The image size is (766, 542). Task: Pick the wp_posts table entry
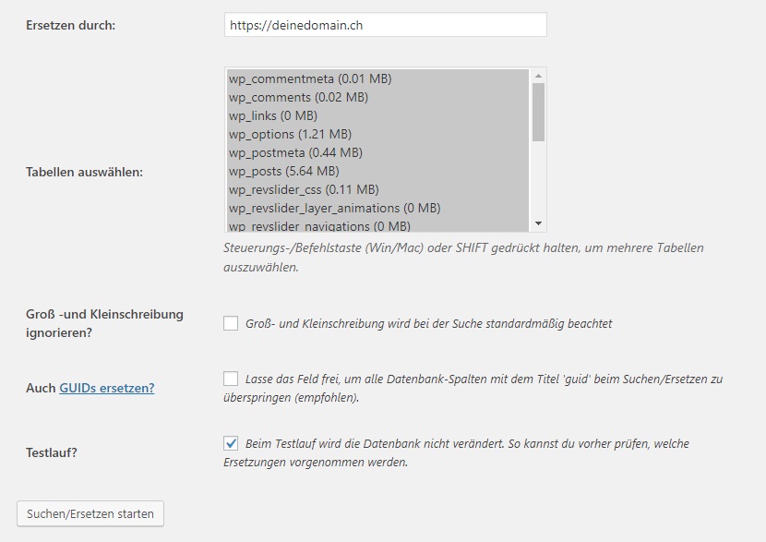283,171
